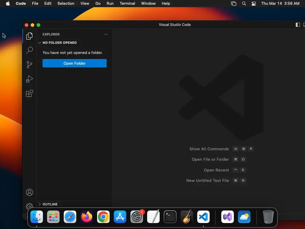
Task: Open the Accounts icon in activity bar
Action: [x=29, y=192]
